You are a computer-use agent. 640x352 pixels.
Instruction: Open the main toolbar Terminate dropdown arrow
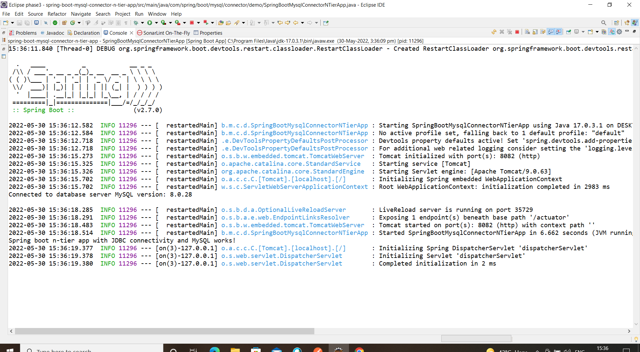point(198,23)
